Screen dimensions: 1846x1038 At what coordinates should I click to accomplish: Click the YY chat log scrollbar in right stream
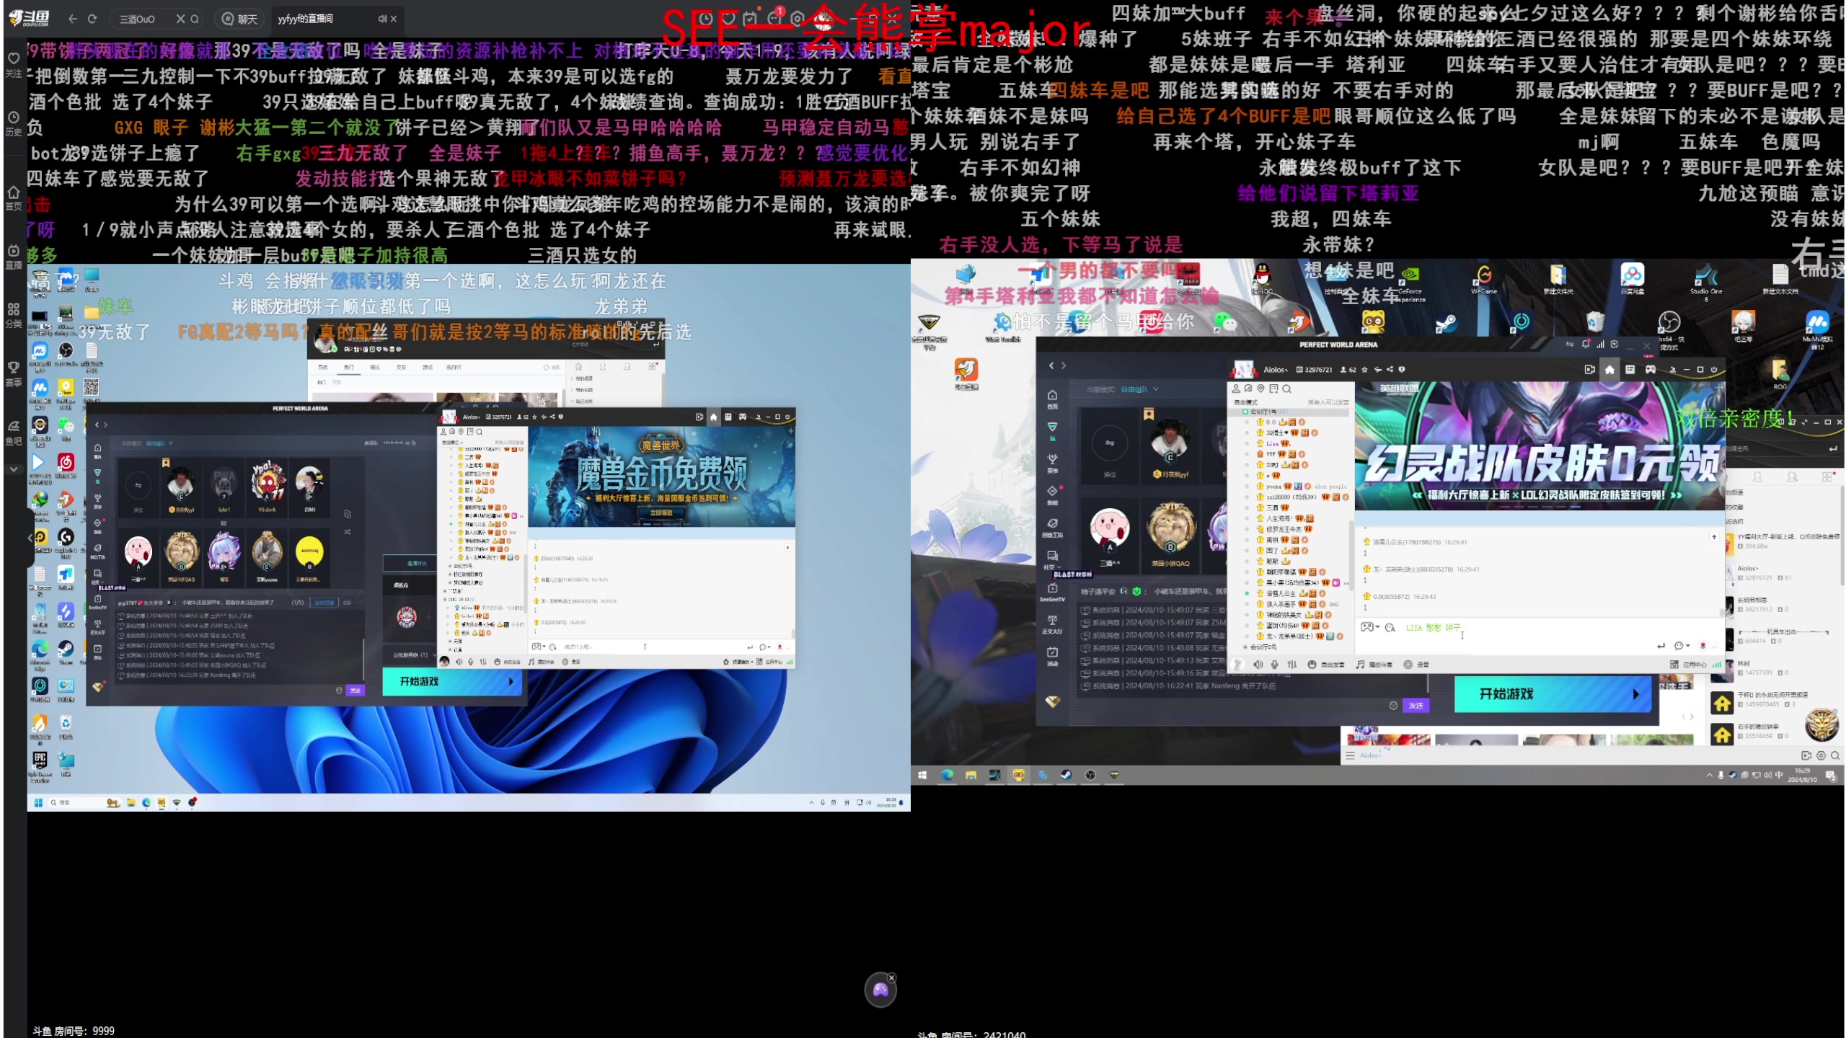1722,613
